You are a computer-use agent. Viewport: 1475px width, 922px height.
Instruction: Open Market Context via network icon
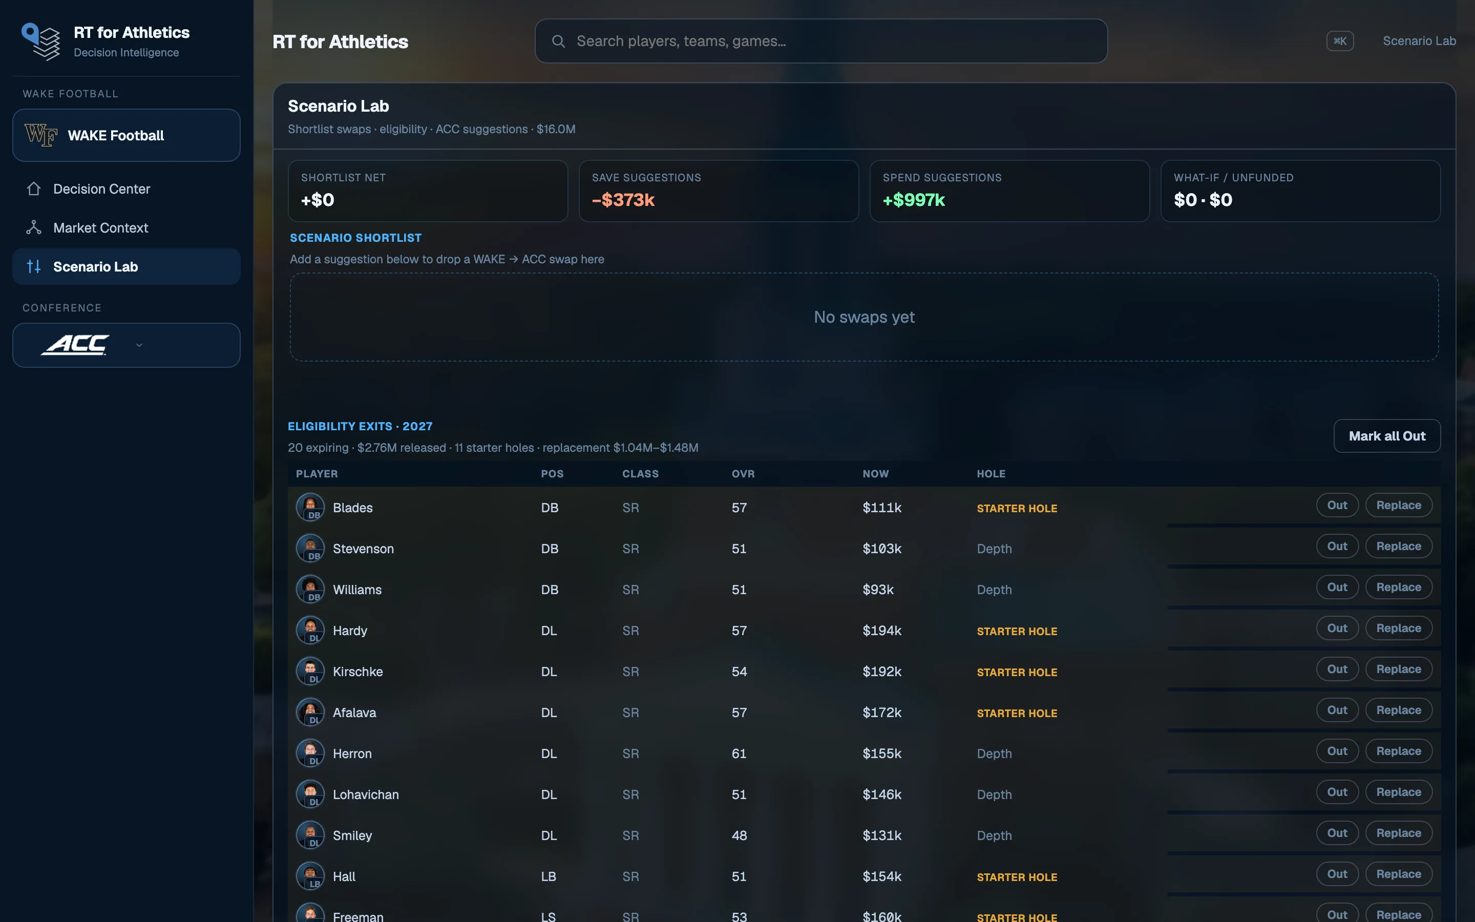click(33, 227)
